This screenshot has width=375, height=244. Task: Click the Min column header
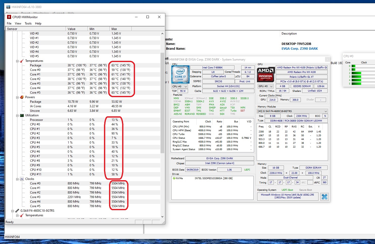pyautogui.click(x=98, y=29)
